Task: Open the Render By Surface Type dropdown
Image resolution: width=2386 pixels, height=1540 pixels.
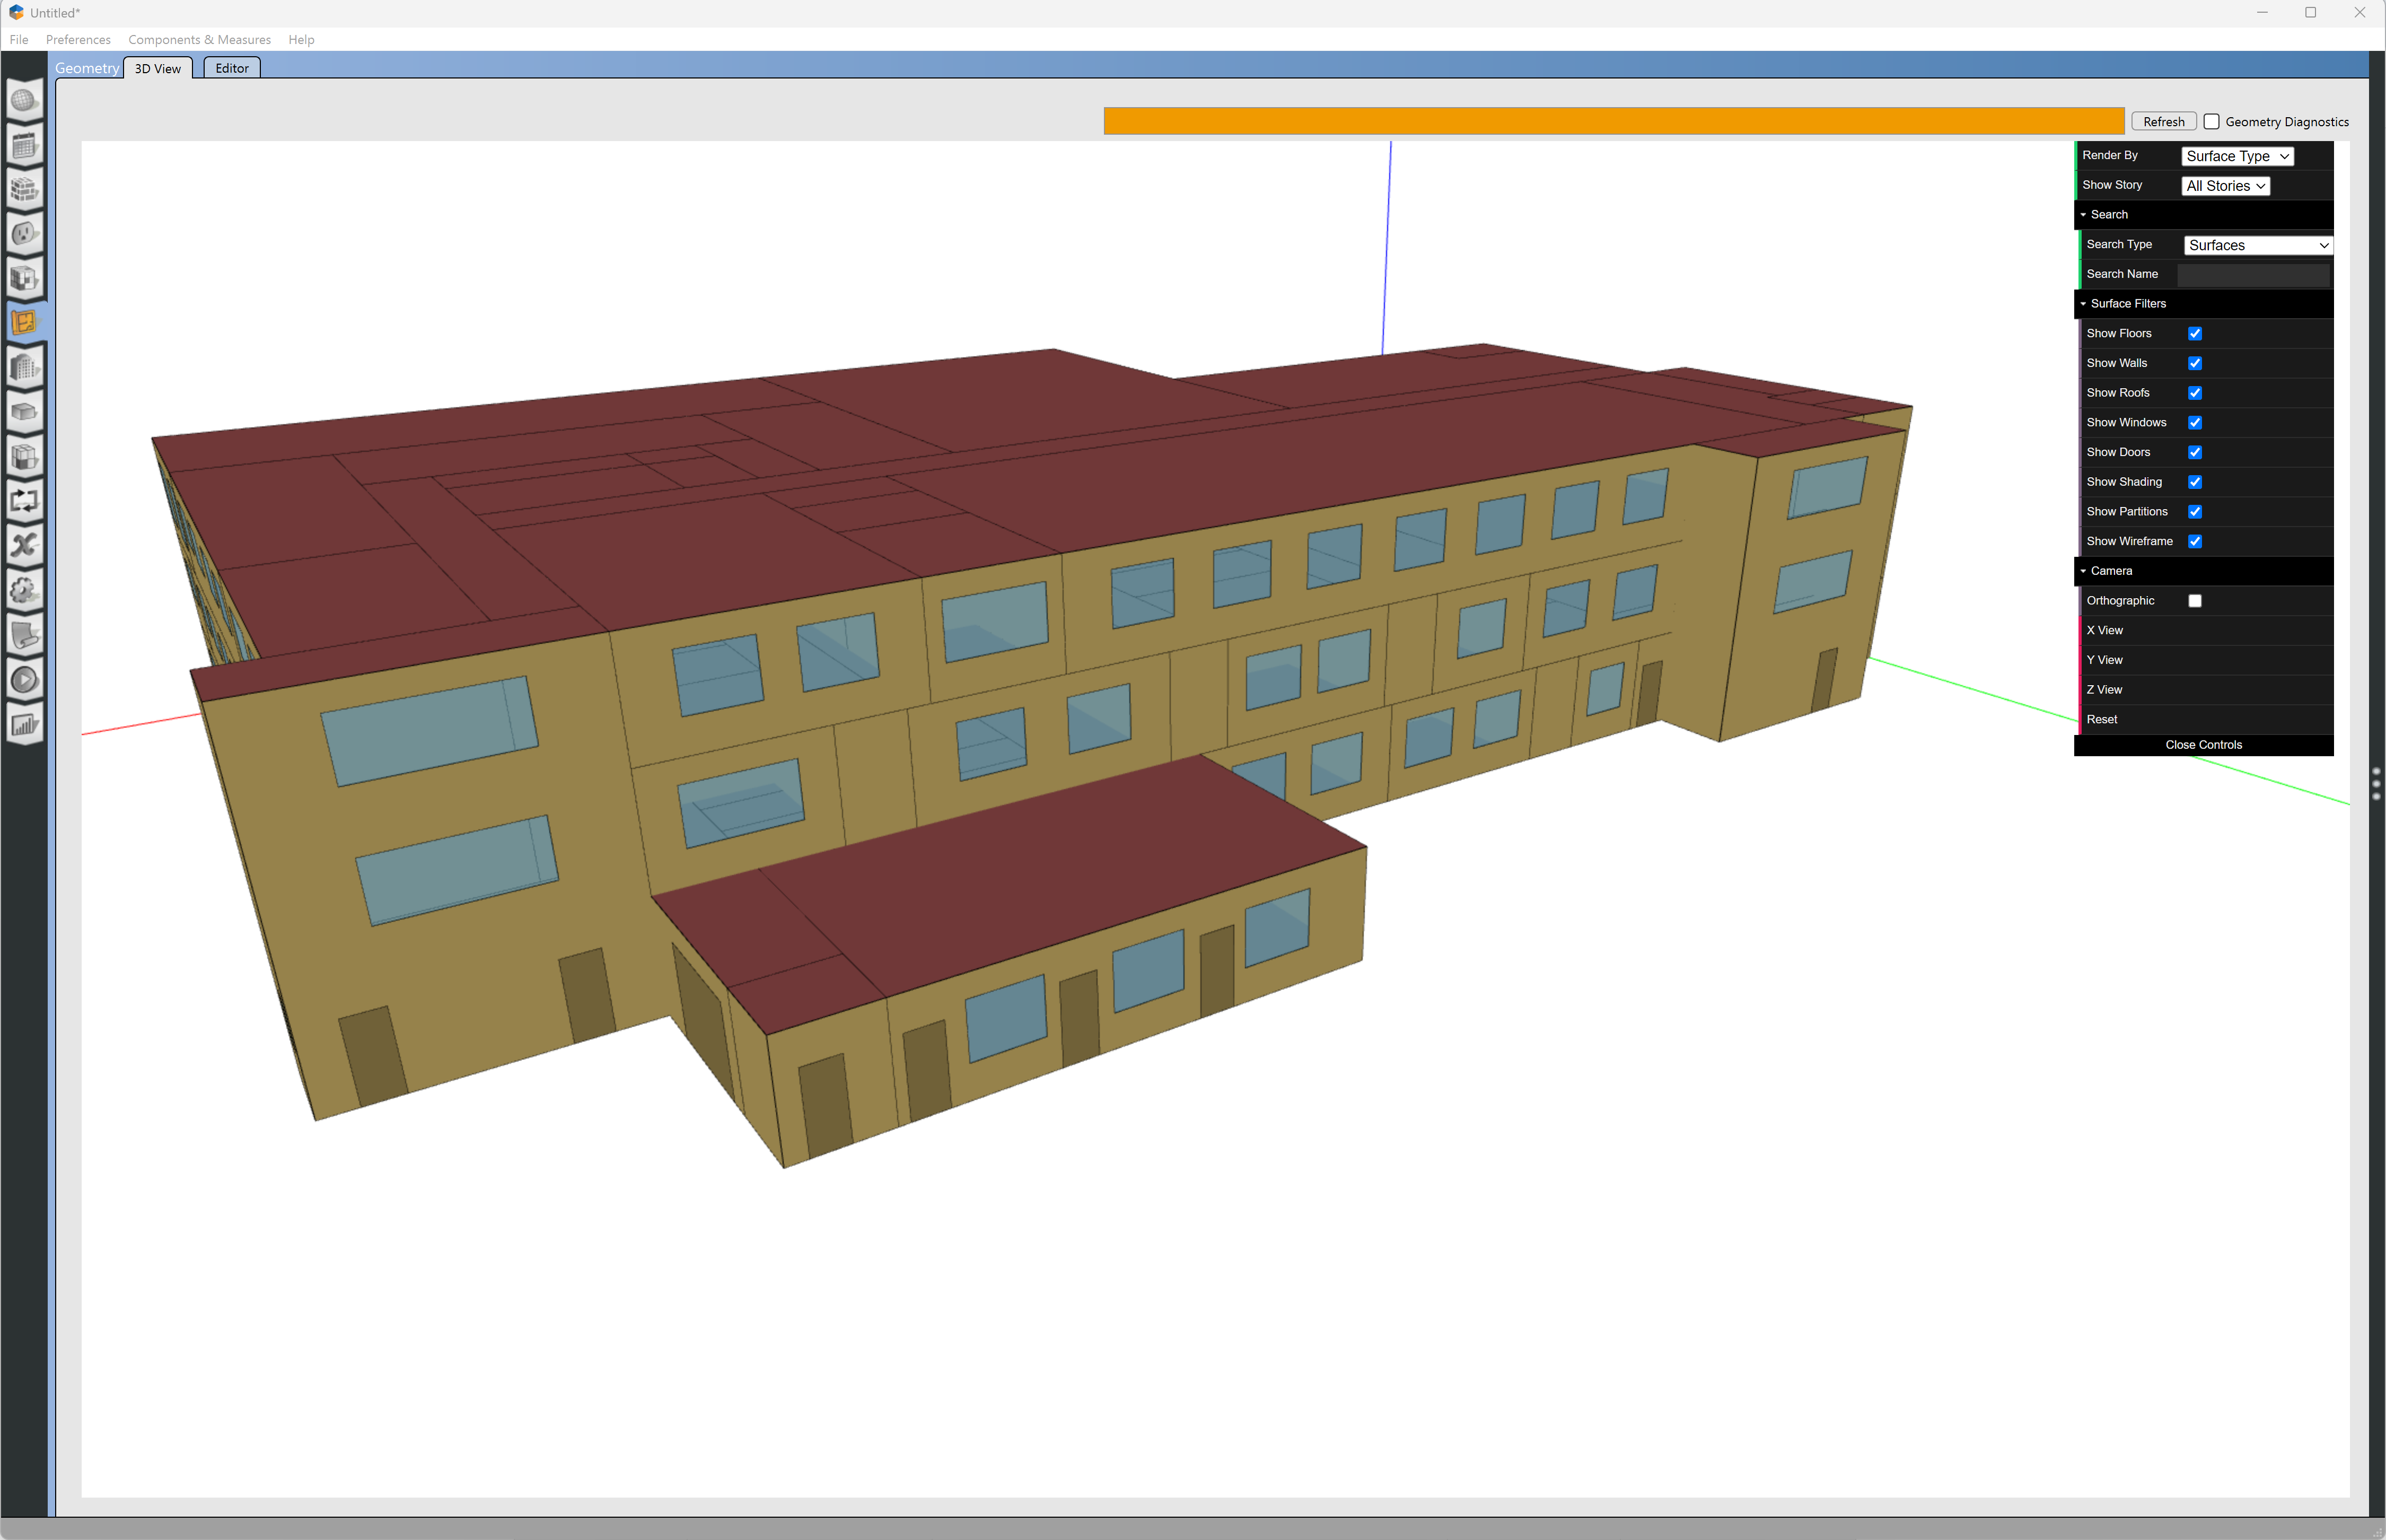Action: 2236,156
